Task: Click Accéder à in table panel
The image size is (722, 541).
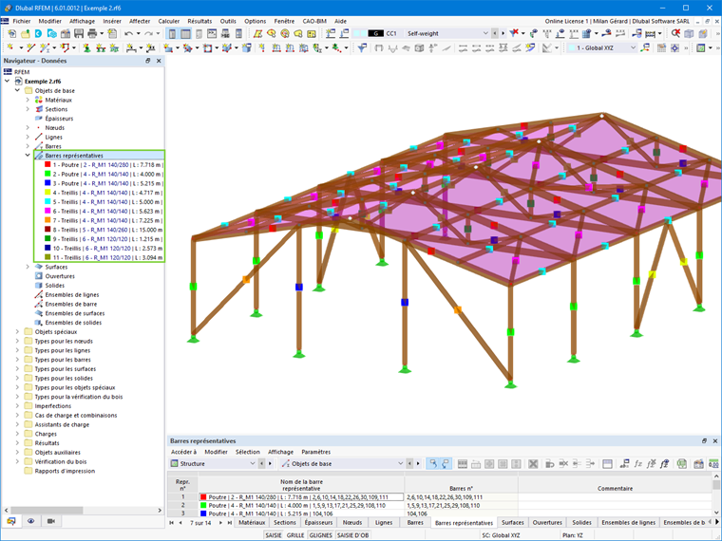Action: click(x=183, y=452)
